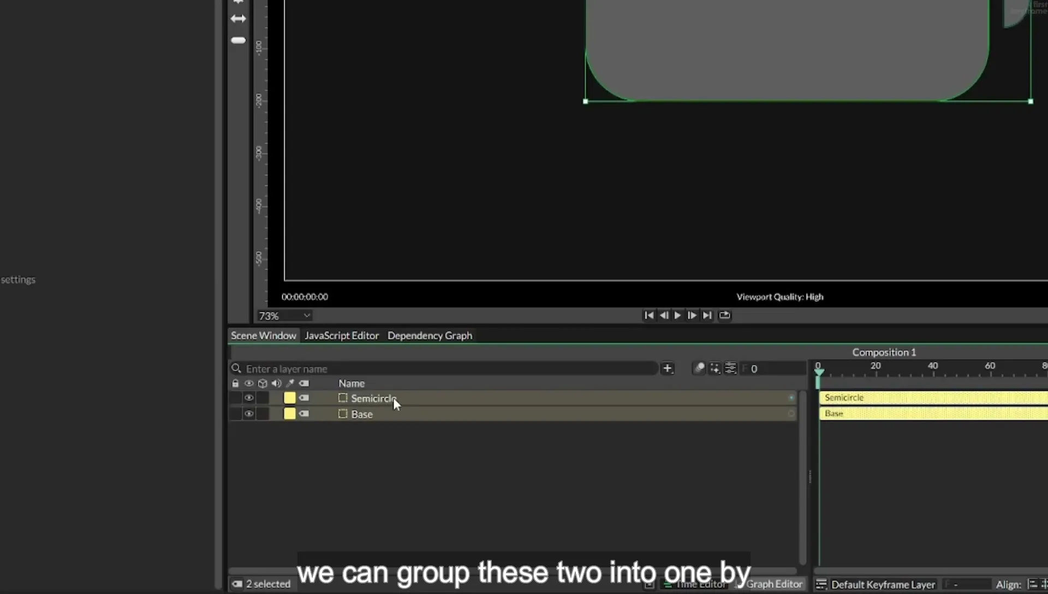Select the Semicircle timeline bar

click(x=933, y=398)
